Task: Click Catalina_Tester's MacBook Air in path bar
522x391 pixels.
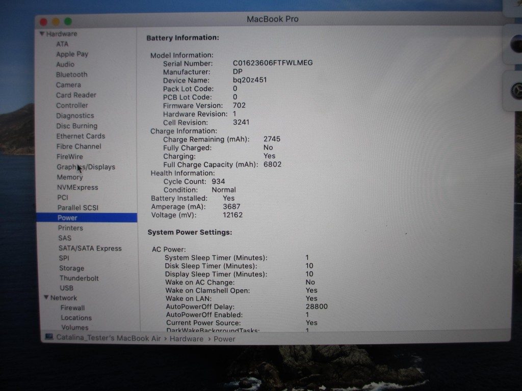Action: pos(109,338)
